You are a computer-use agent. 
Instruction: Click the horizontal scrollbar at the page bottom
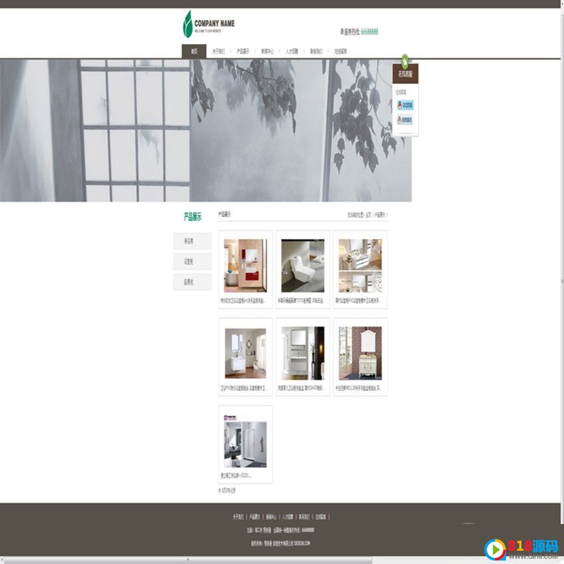[x=188, y=561]
